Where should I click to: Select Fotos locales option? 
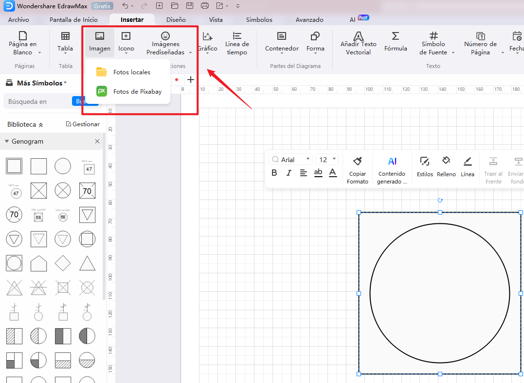click(131, 72)
